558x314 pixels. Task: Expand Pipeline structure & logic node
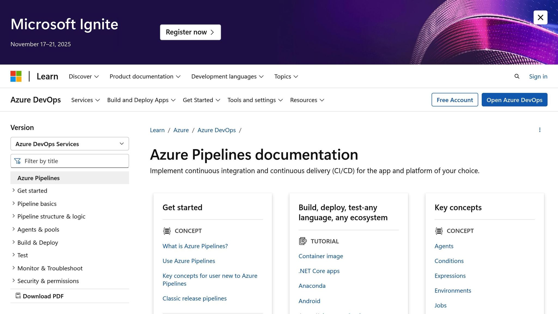[x=13, y=216]
